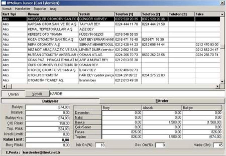
Task: Select the KEMAL TEPRETOGULLARI A.Ş row
Action: click(111, 29)
